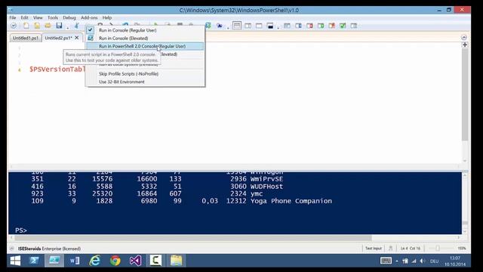This screenshot has width=483, height=272.
Task: Click the gray panel layout toolbar icon
Action: [287, 26]
